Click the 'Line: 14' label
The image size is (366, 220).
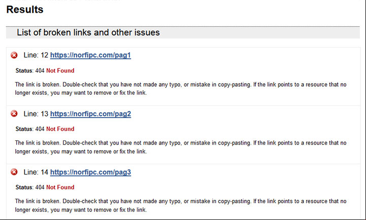[36, 172]
